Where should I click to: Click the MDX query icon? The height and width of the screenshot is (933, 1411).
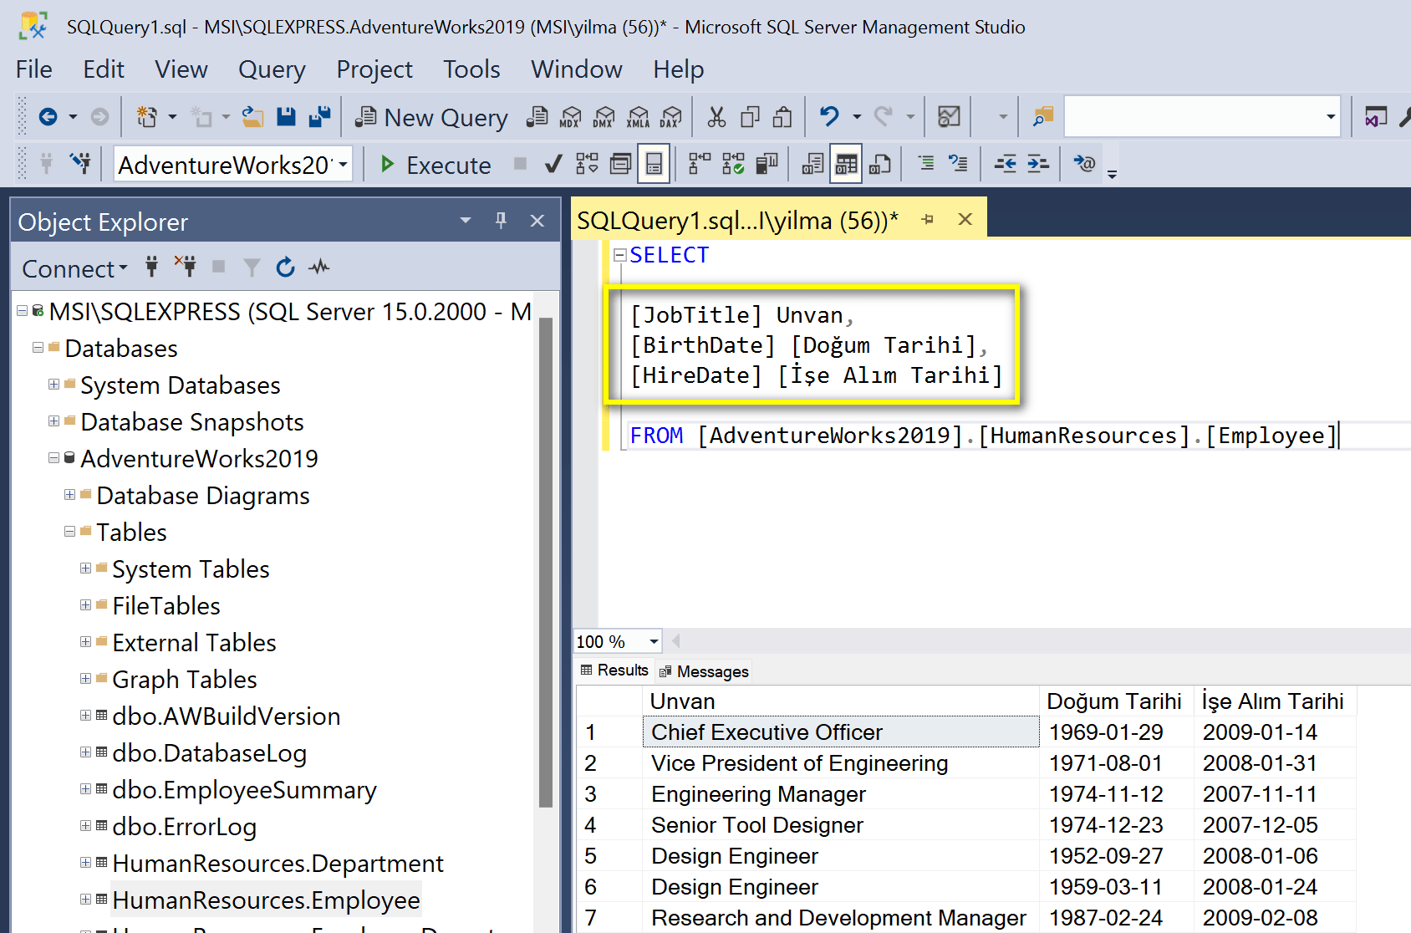[571, 117]
